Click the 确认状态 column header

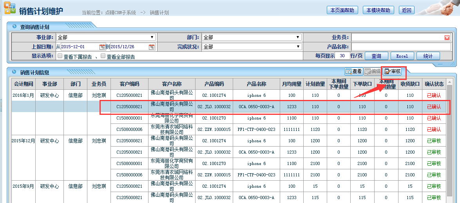[x=434, y=84]
